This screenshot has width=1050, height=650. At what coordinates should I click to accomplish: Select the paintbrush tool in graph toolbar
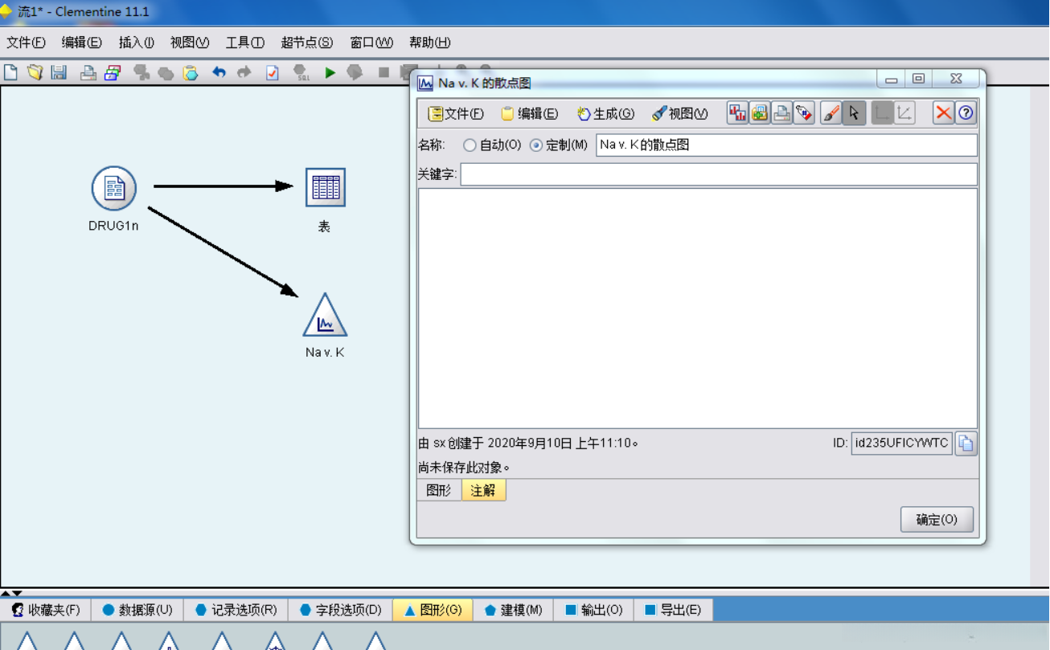click(x=831, y=112)
